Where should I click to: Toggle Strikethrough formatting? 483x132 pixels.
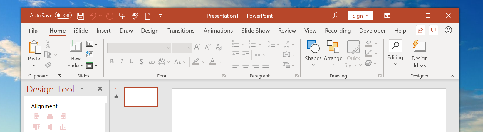coord(152,62)
